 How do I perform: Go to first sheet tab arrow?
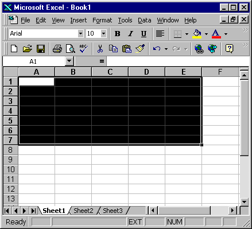7,211
